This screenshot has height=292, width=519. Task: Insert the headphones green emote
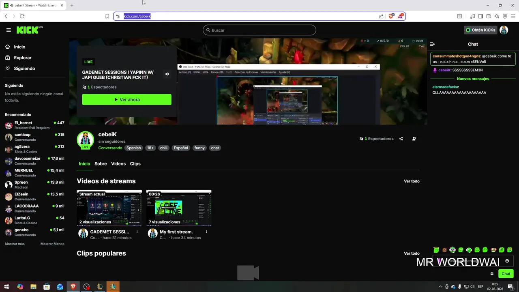(x=469, y=250)
